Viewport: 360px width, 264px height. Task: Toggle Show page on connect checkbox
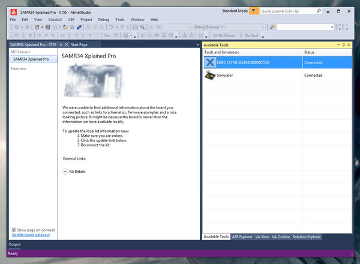click(x=14, y=230)
